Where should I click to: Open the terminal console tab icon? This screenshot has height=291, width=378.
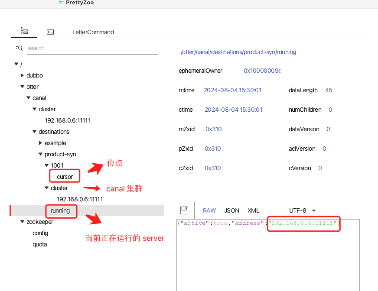[x=50, y=32]
